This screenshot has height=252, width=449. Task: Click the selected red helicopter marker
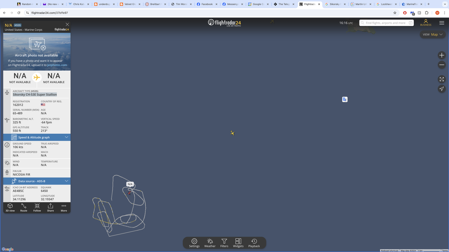pyautogui.click(x=129, y=192)
